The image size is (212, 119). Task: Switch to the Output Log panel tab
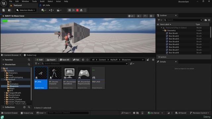click(x=30, y=55)
